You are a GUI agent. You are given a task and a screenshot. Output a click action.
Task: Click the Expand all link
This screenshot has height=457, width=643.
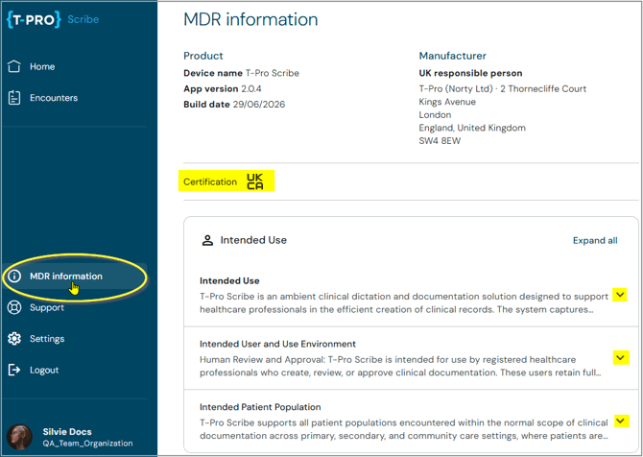[x=595, y=240]
